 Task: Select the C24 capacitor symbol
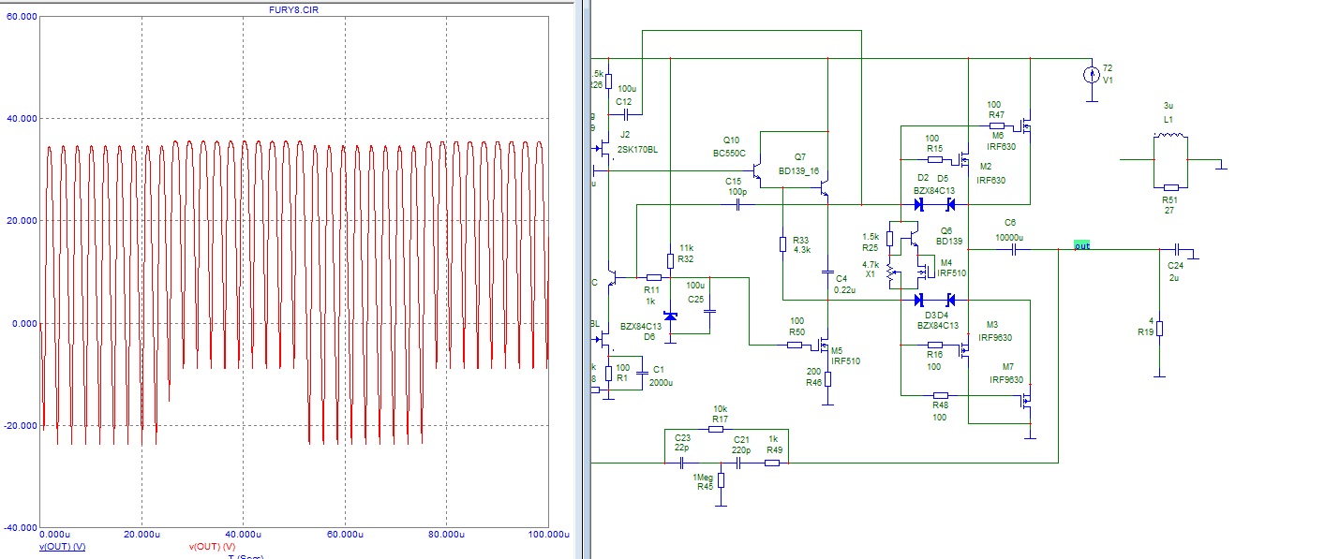(1176, 249)
